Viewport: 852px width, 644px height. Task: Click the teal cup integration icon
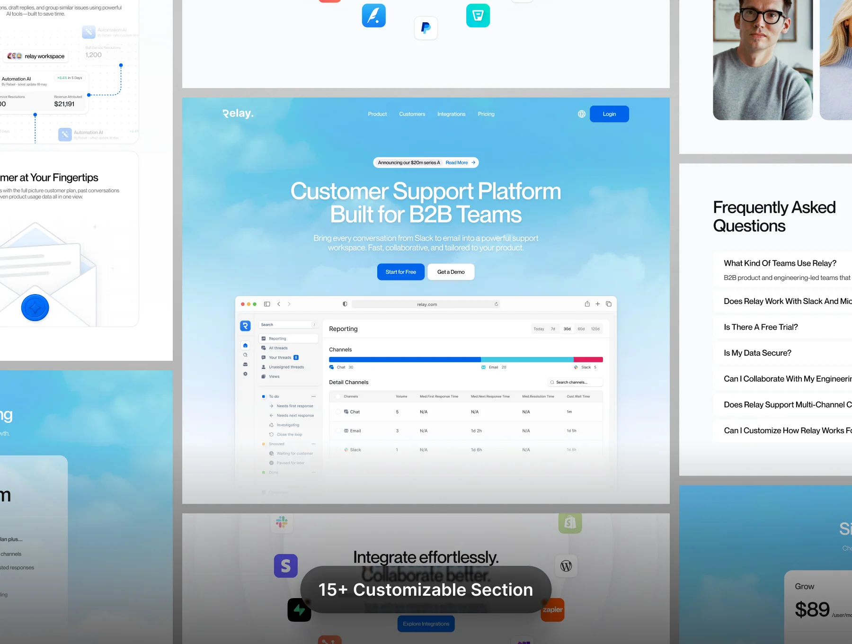click(478, 16)
